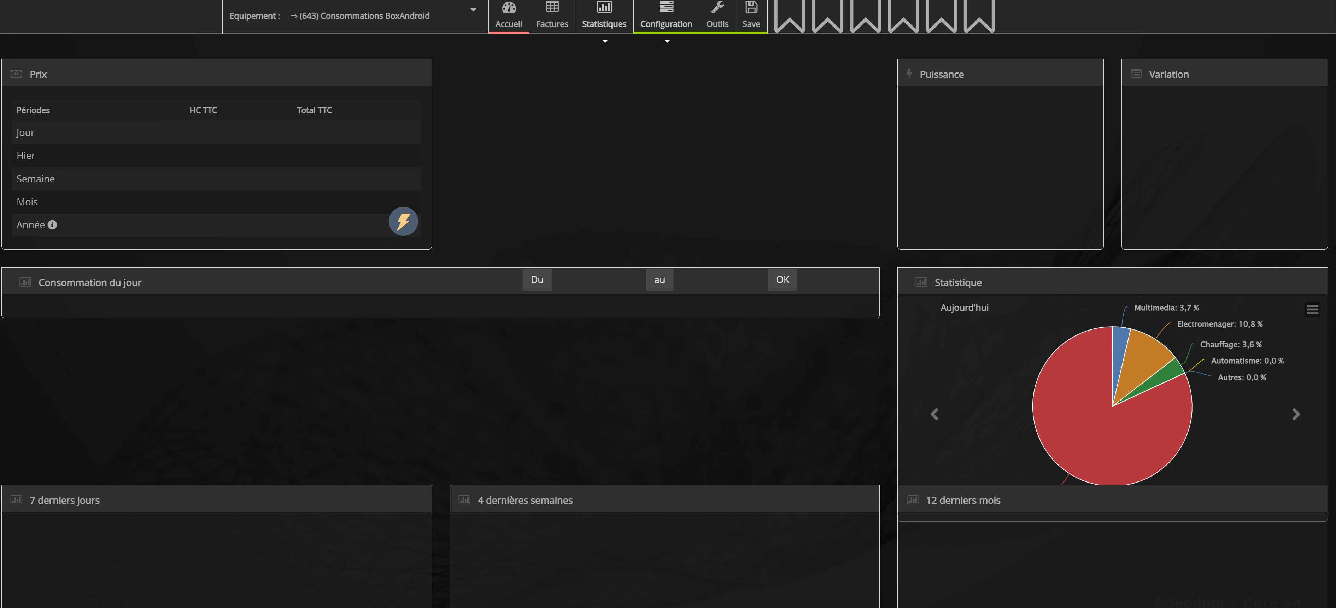Image resolution: width=1336 pixels, height=608 pixels.
Task: Open the Outils wrench menu
Action: coord(717,16)
